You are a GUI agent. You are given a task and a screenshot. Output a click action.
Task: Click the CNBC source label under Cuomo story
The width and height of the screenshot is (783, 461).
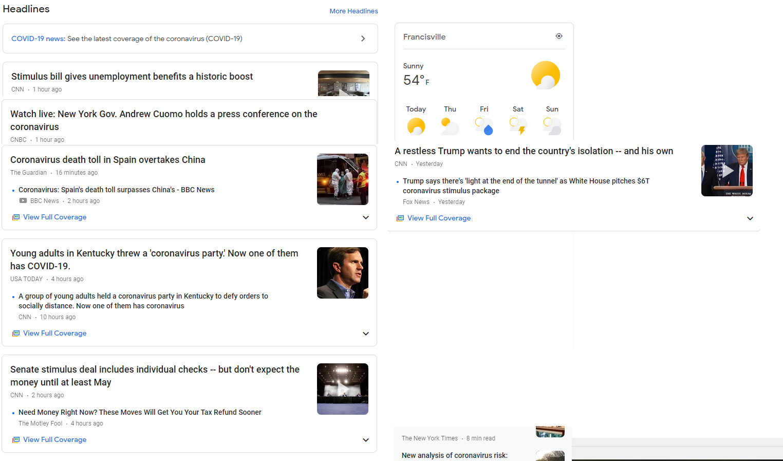[x=18, y=140]
